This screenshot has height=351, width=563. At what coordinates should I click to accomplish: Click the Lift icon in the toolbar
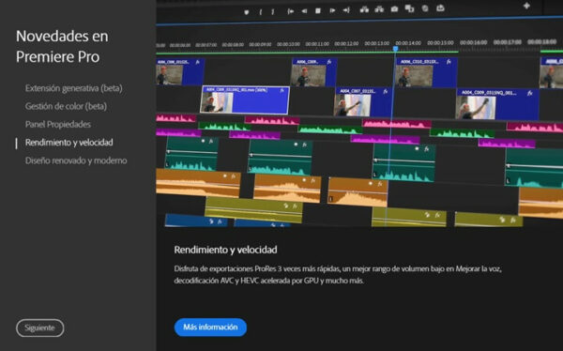pos(364,9)
